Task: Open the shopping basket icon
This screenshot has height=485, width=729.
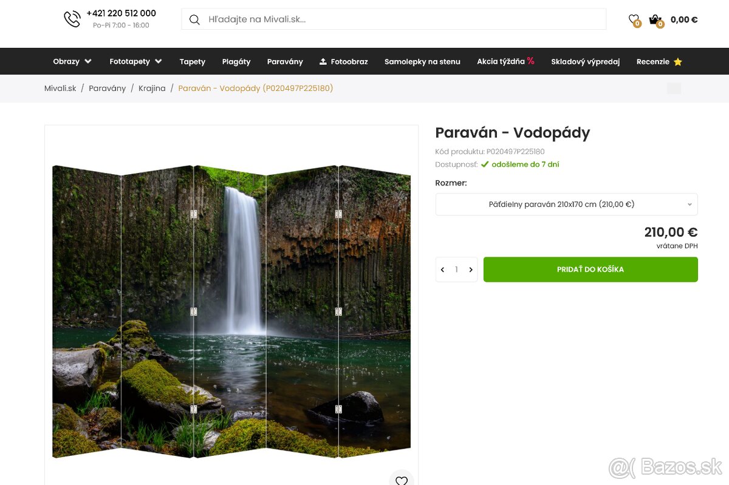Action: [x=654, y=19]
